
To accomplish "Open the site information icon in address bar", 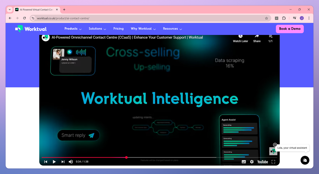I will click(x=33, y=18).
